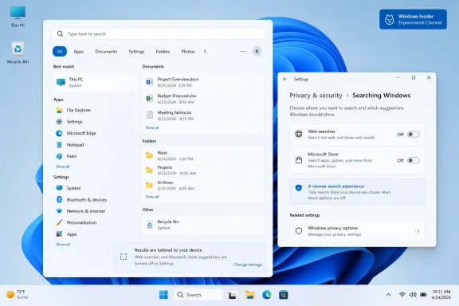Click Show all under Documents
Image resolution: width=459 pixels, height=306 pixels.
click(152, 127)
